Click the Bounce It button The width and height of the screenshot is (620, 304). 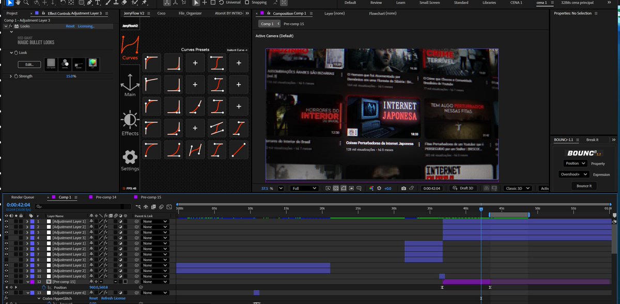584,186
